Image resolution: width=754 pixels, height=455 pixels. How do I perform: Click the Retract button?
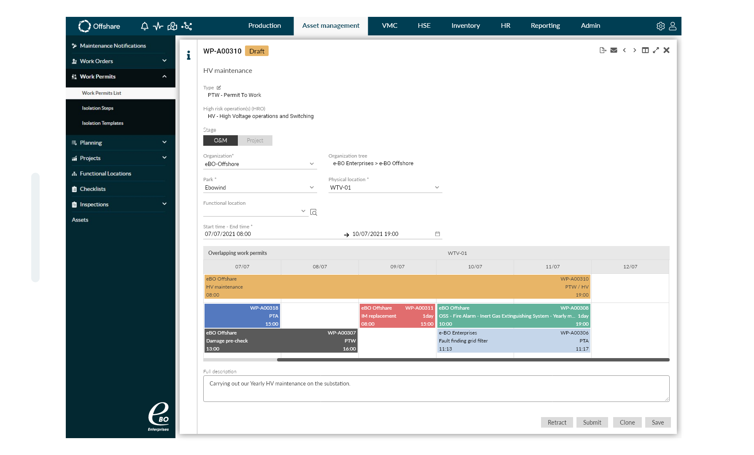click(557, 422)
